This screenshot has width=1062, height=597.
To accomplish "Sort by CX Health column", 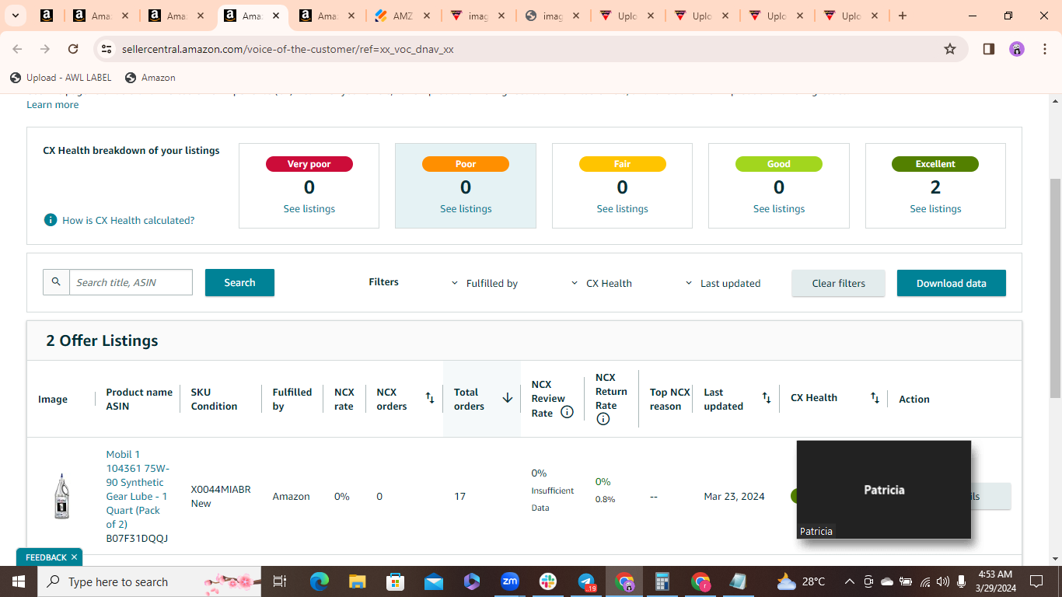I will coord(875,398).
